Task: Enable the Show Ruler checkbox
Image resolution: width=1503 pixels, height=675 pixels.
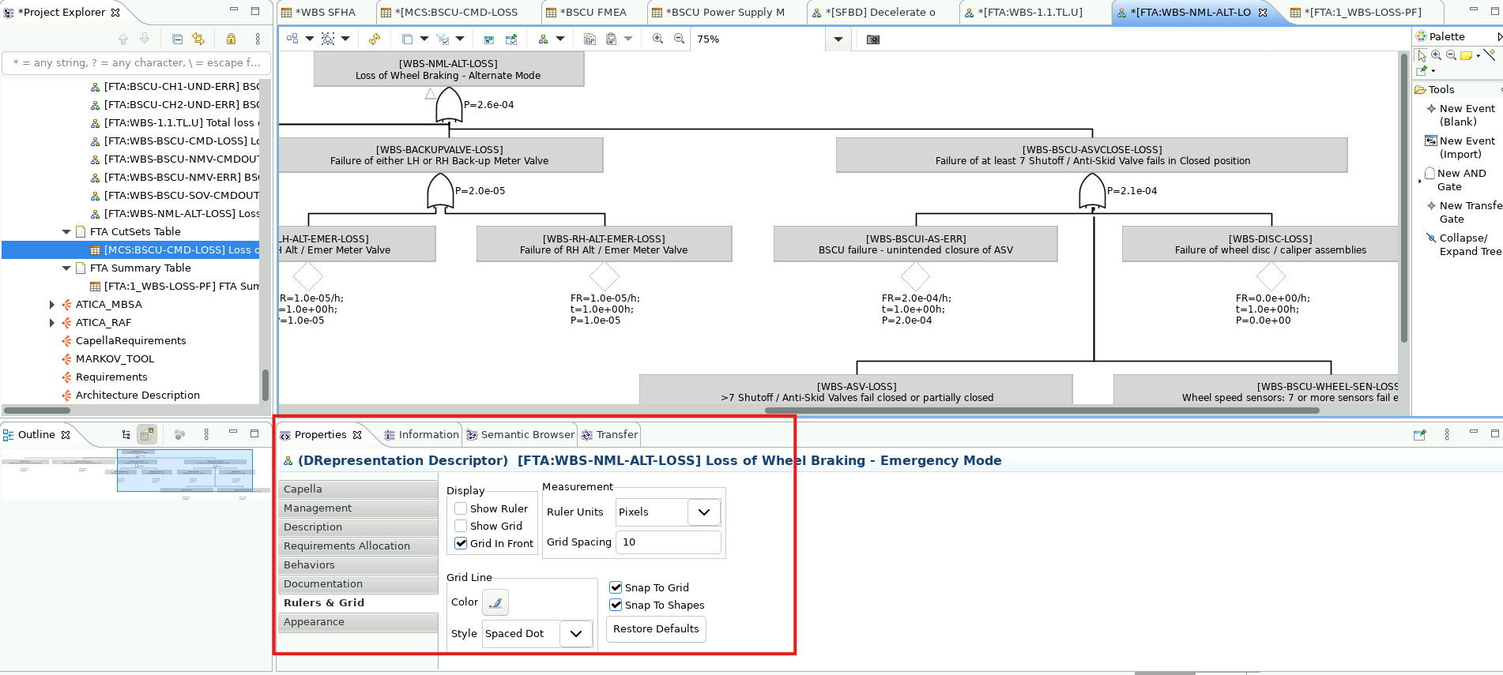Action: click(x=461, y=508)
